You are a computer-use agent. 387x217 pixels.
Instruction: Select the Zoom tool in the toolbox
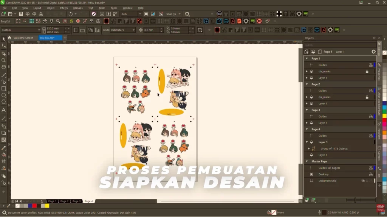[x=3, y=60]
